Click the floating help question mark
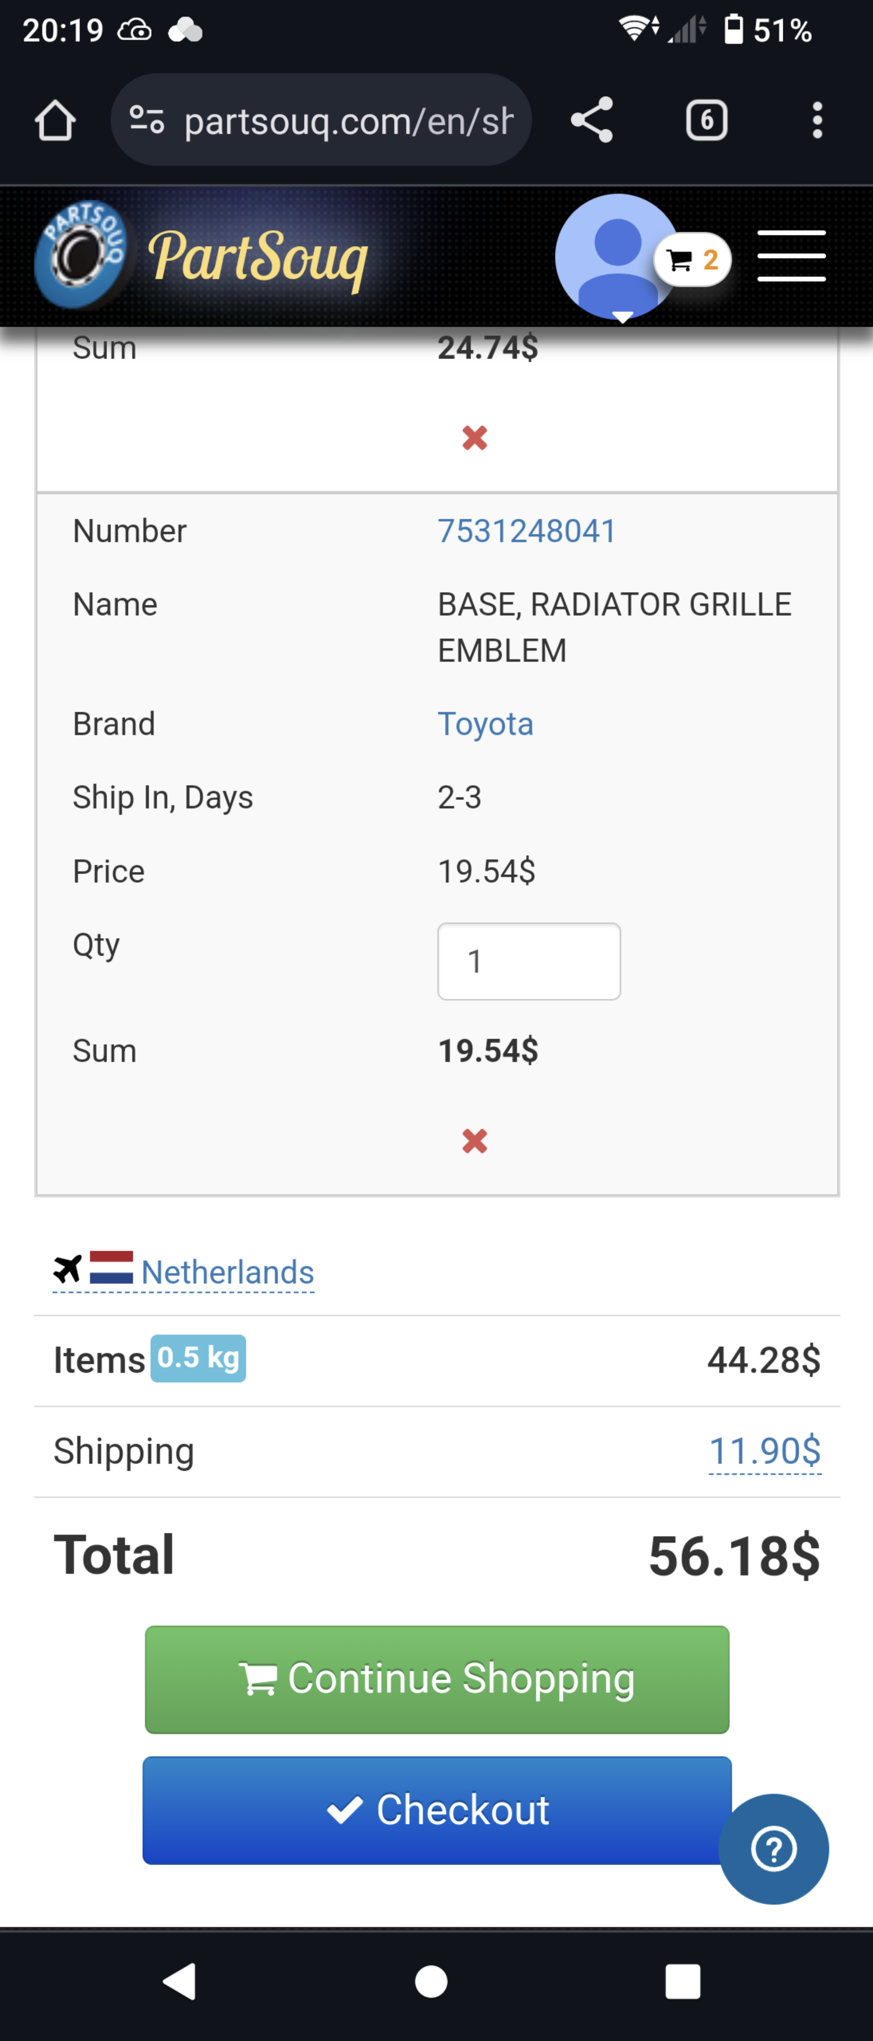The image size is (873, 2041). (x=773, y=1848)
